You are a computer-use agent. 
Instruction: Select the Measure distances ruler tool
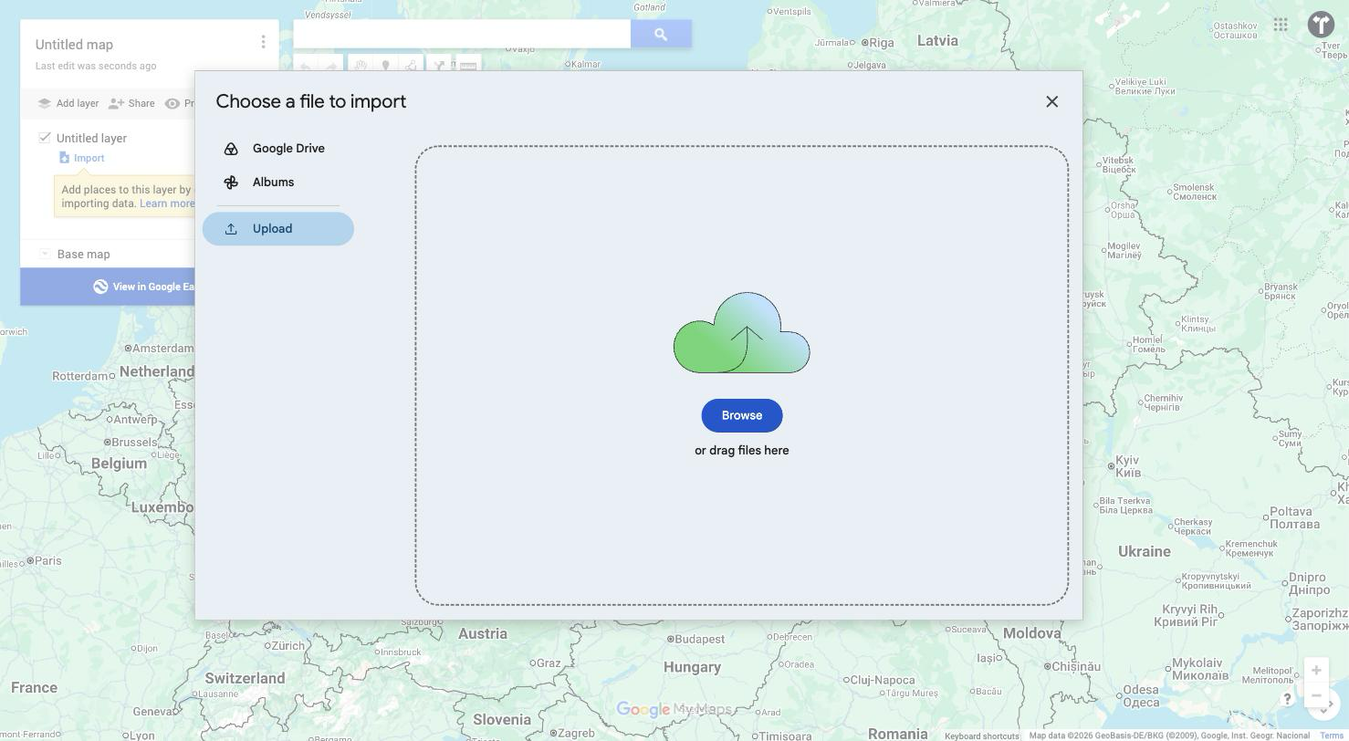click(x=468, y=66)
